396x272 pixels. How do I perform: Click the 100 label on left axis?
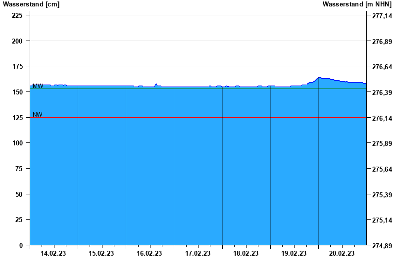tap(17, 143)
